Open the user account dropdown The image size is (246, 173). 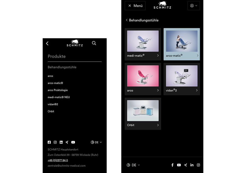tap(194, 6)
